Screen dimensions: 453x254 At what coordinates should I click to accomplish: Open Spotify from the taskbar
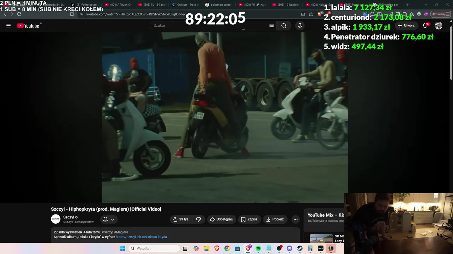tap(258, 248)
